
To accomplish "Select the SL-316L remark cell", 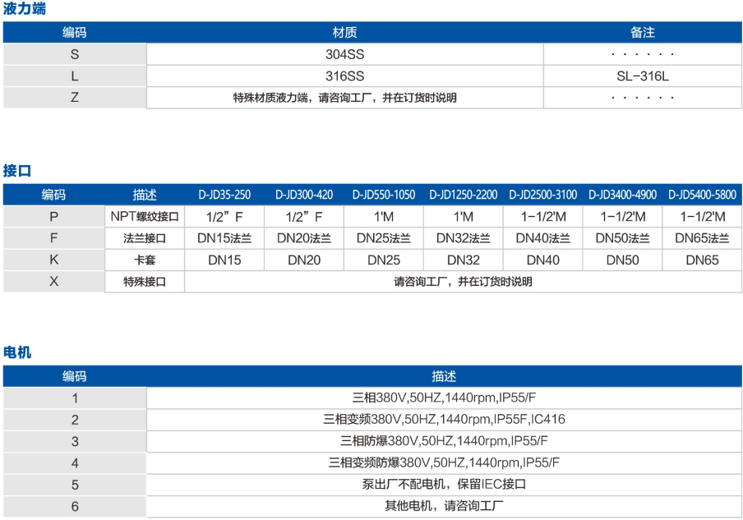I will pyautogui.click(x=642, y=76).
